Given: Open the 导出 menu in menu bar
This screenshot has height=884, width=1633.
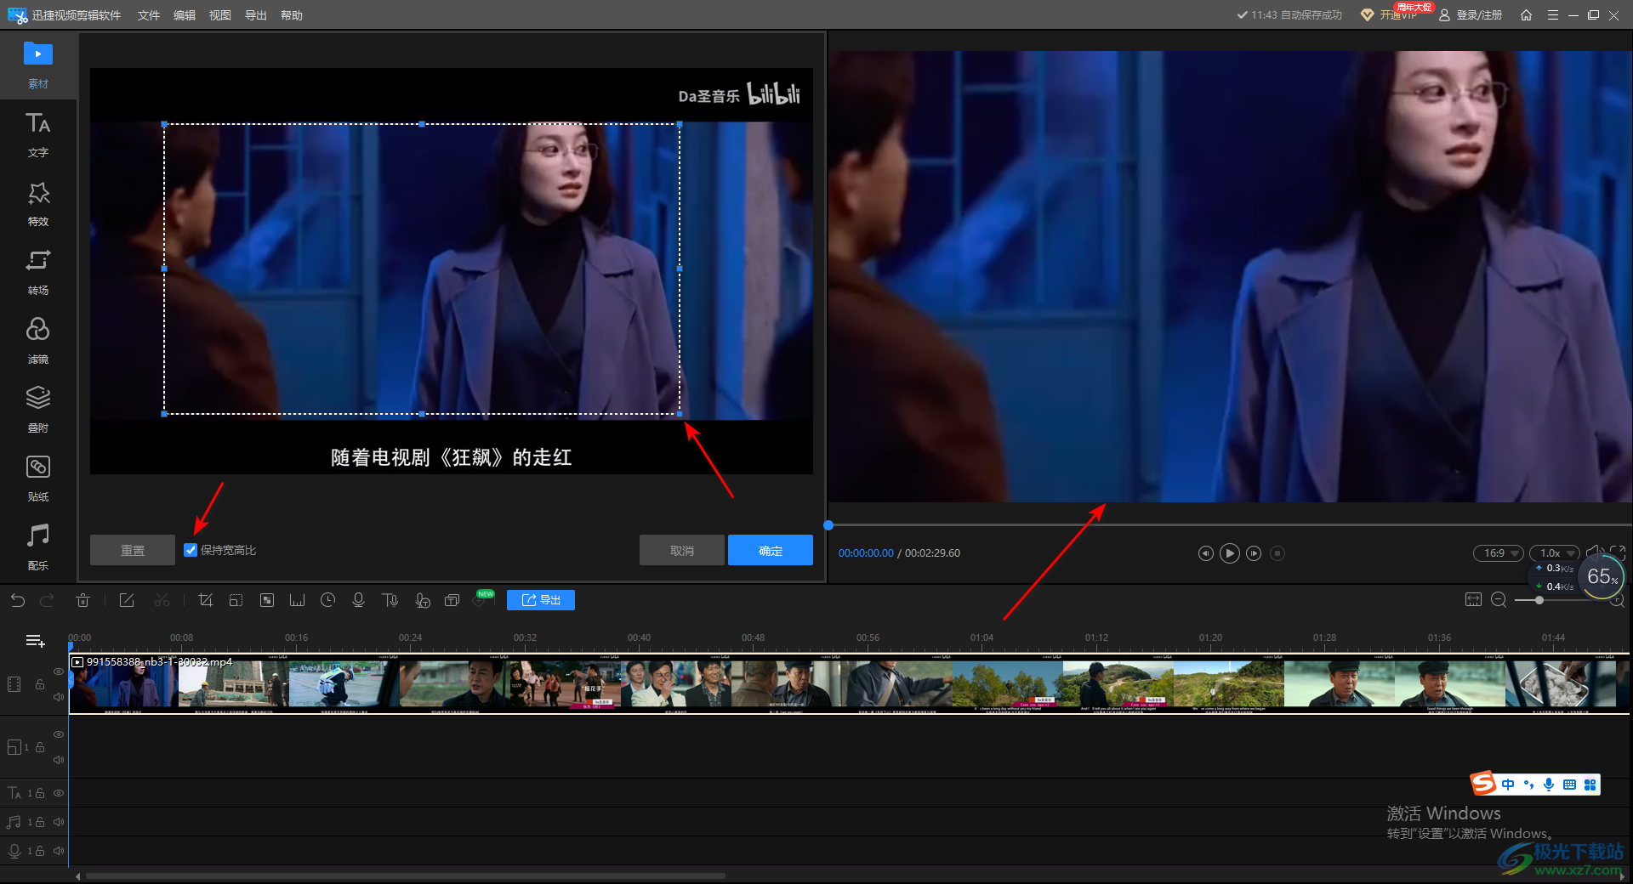Looking at the screenshot, I should 256,15.
